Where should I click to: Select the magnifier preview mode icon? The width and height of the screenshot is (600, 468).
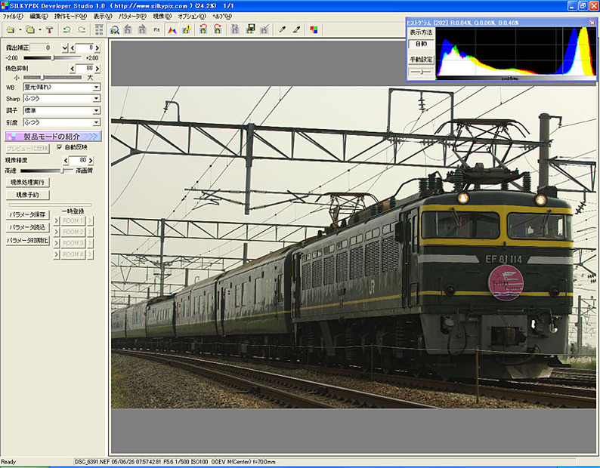(114, 30)
